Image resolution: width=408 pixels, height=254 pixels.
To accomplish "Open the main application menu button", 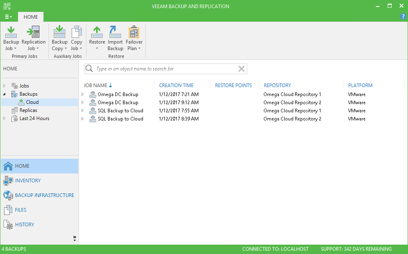I will [x=8, y=17].
